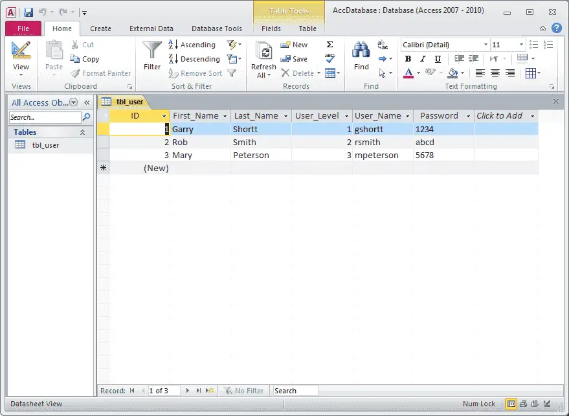Open Click to Add dropdown
Screen dimensions: 569x416
click(x=532, y=116)
